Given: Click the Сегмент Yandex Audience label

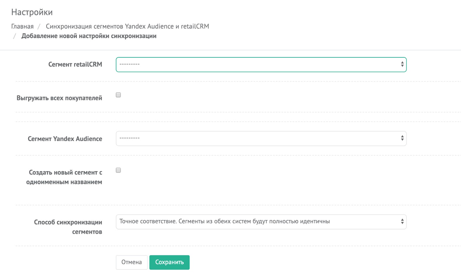Looking at the screenshot, I should (x=65, y=139).
